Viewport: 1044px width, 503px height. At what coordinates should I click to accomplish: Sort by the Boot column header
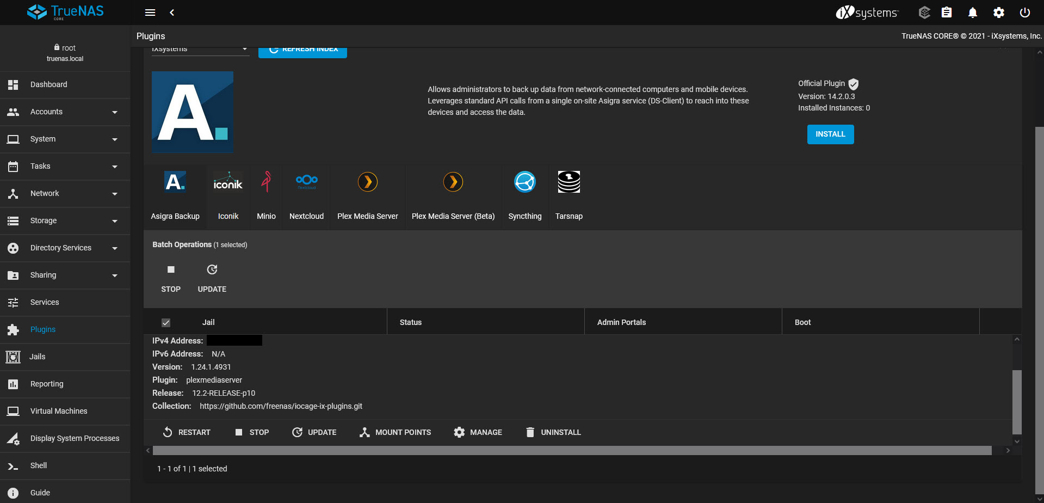coord(802,322)
